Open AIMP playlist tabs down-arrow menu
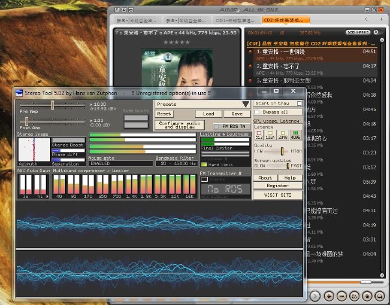Image resolution: width=390 pixels, height=305 pixels. (381, 19)
